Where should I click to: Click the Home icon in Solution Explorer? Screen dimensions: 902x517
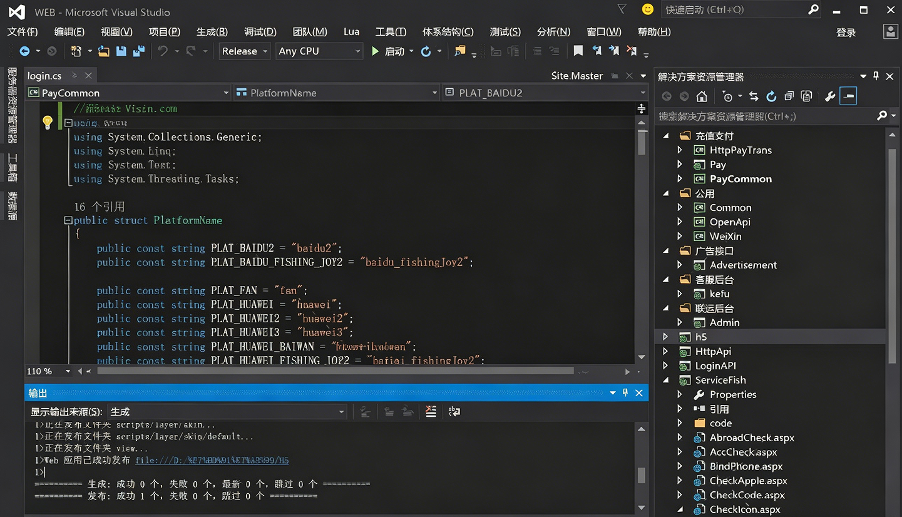click(x=702, y=96)
